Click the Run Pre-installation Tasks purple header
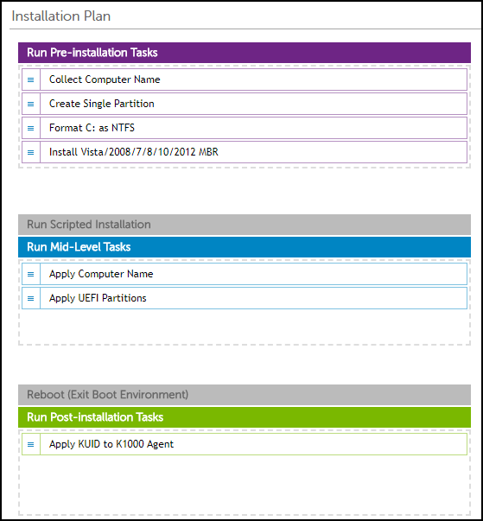Viewport: 483px width, 521px height. tap(245, 53)
